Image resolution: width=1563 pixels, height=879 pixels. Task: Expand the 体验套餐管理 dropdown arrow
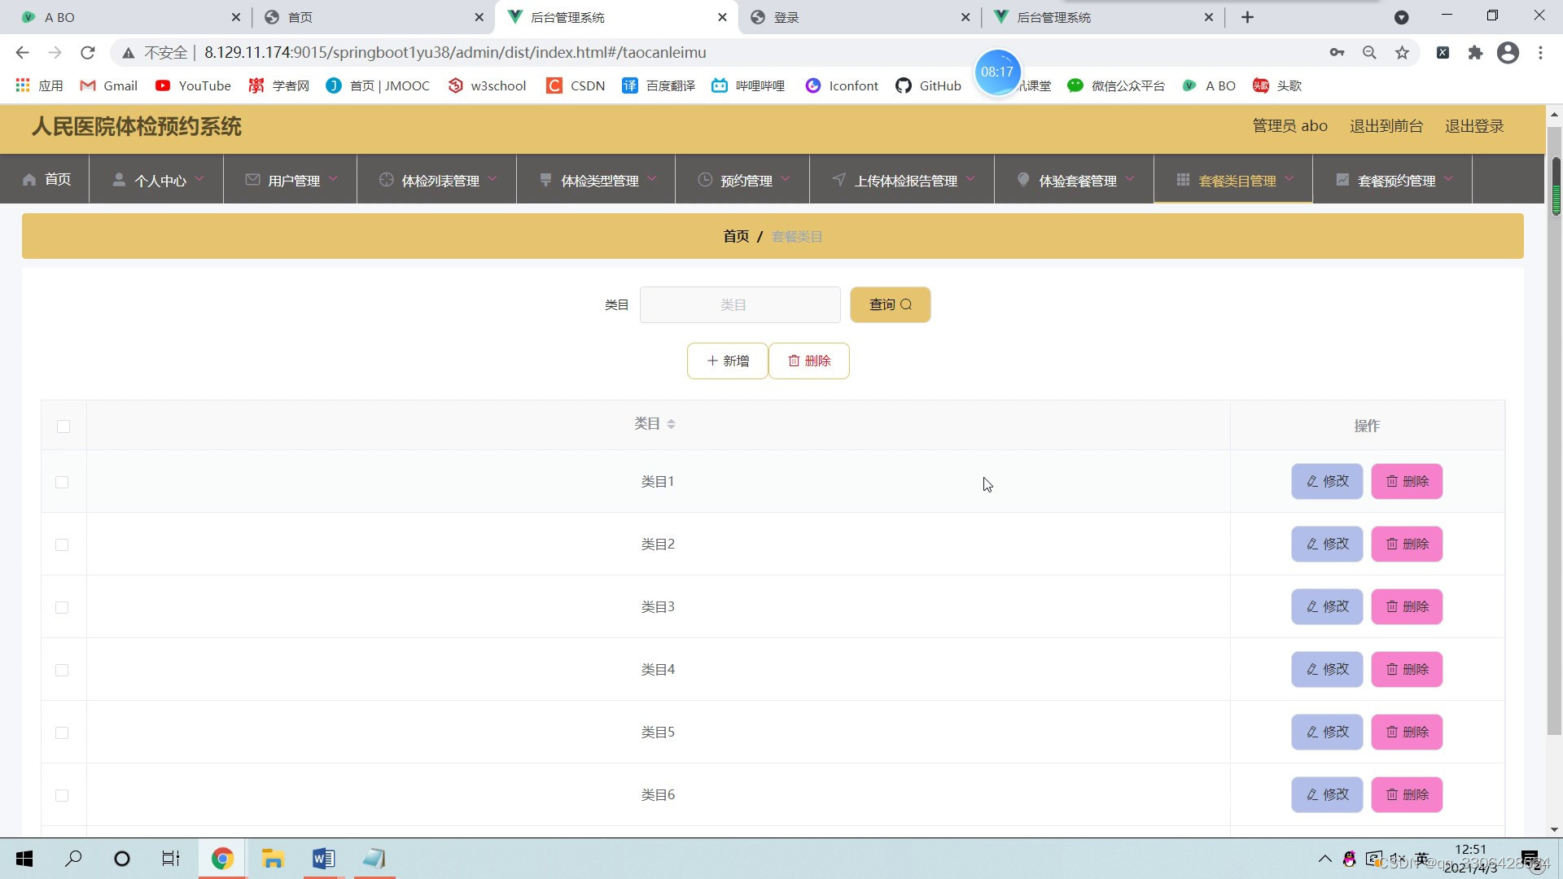click(x=1130, y=180)
